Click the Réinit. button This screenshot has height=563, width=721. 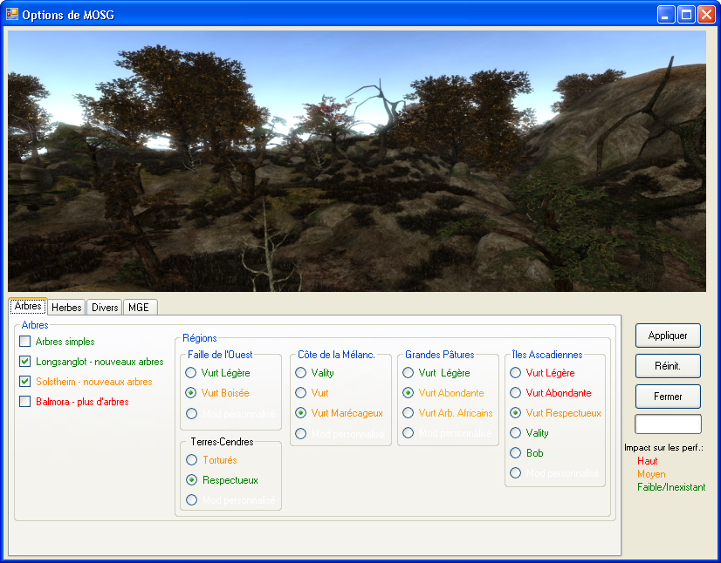pos(668,366)
